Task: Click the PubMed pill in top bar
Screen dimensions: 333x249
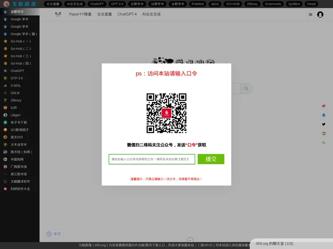Action: pyautogui.click(x=197, y=4)
